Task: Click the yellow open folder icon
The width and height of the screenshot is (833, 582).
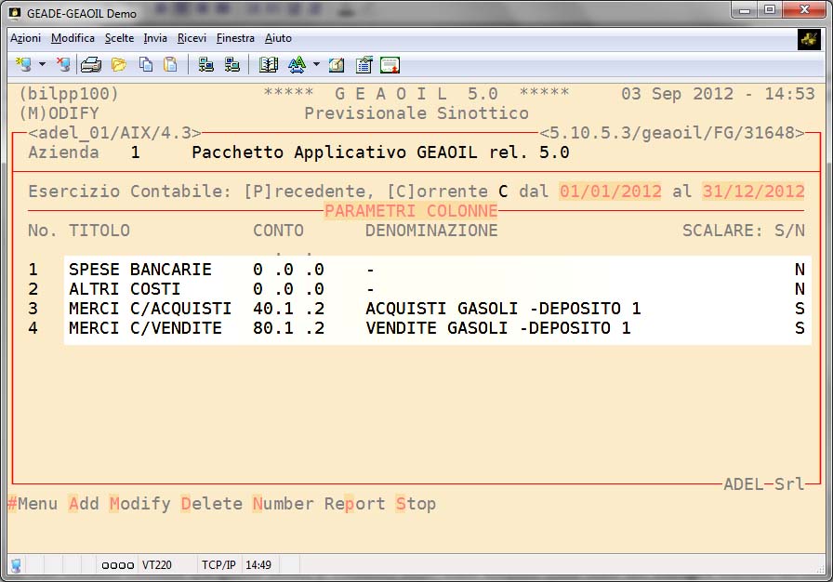Action: point(119,65)
